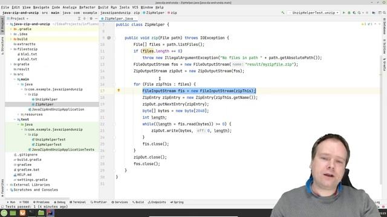Click the lightbulb intention icon at line 17

(119, 90)
